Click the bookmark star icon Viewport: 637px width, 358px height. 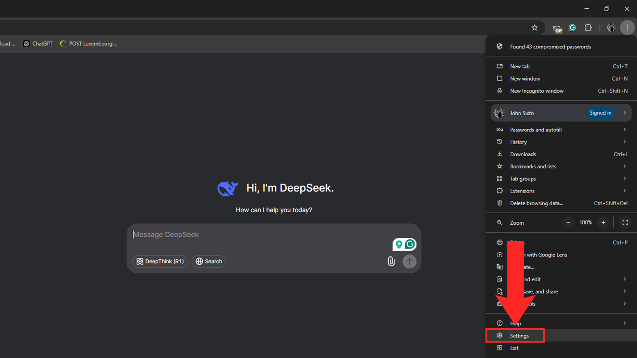click(x=534, y=28)
